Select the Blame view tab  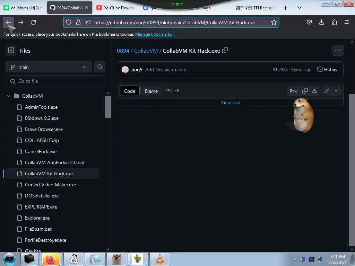coord(151,91)
